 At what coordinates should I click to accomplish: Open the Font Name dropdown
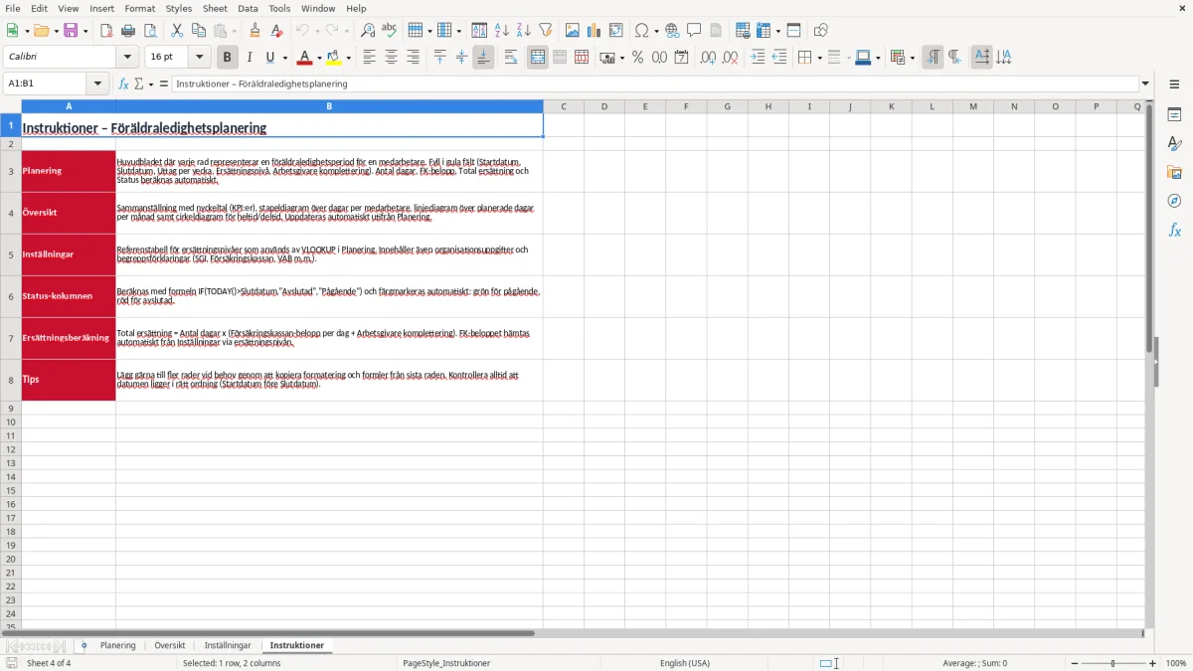pyautogui.click(x=127, y=58)
